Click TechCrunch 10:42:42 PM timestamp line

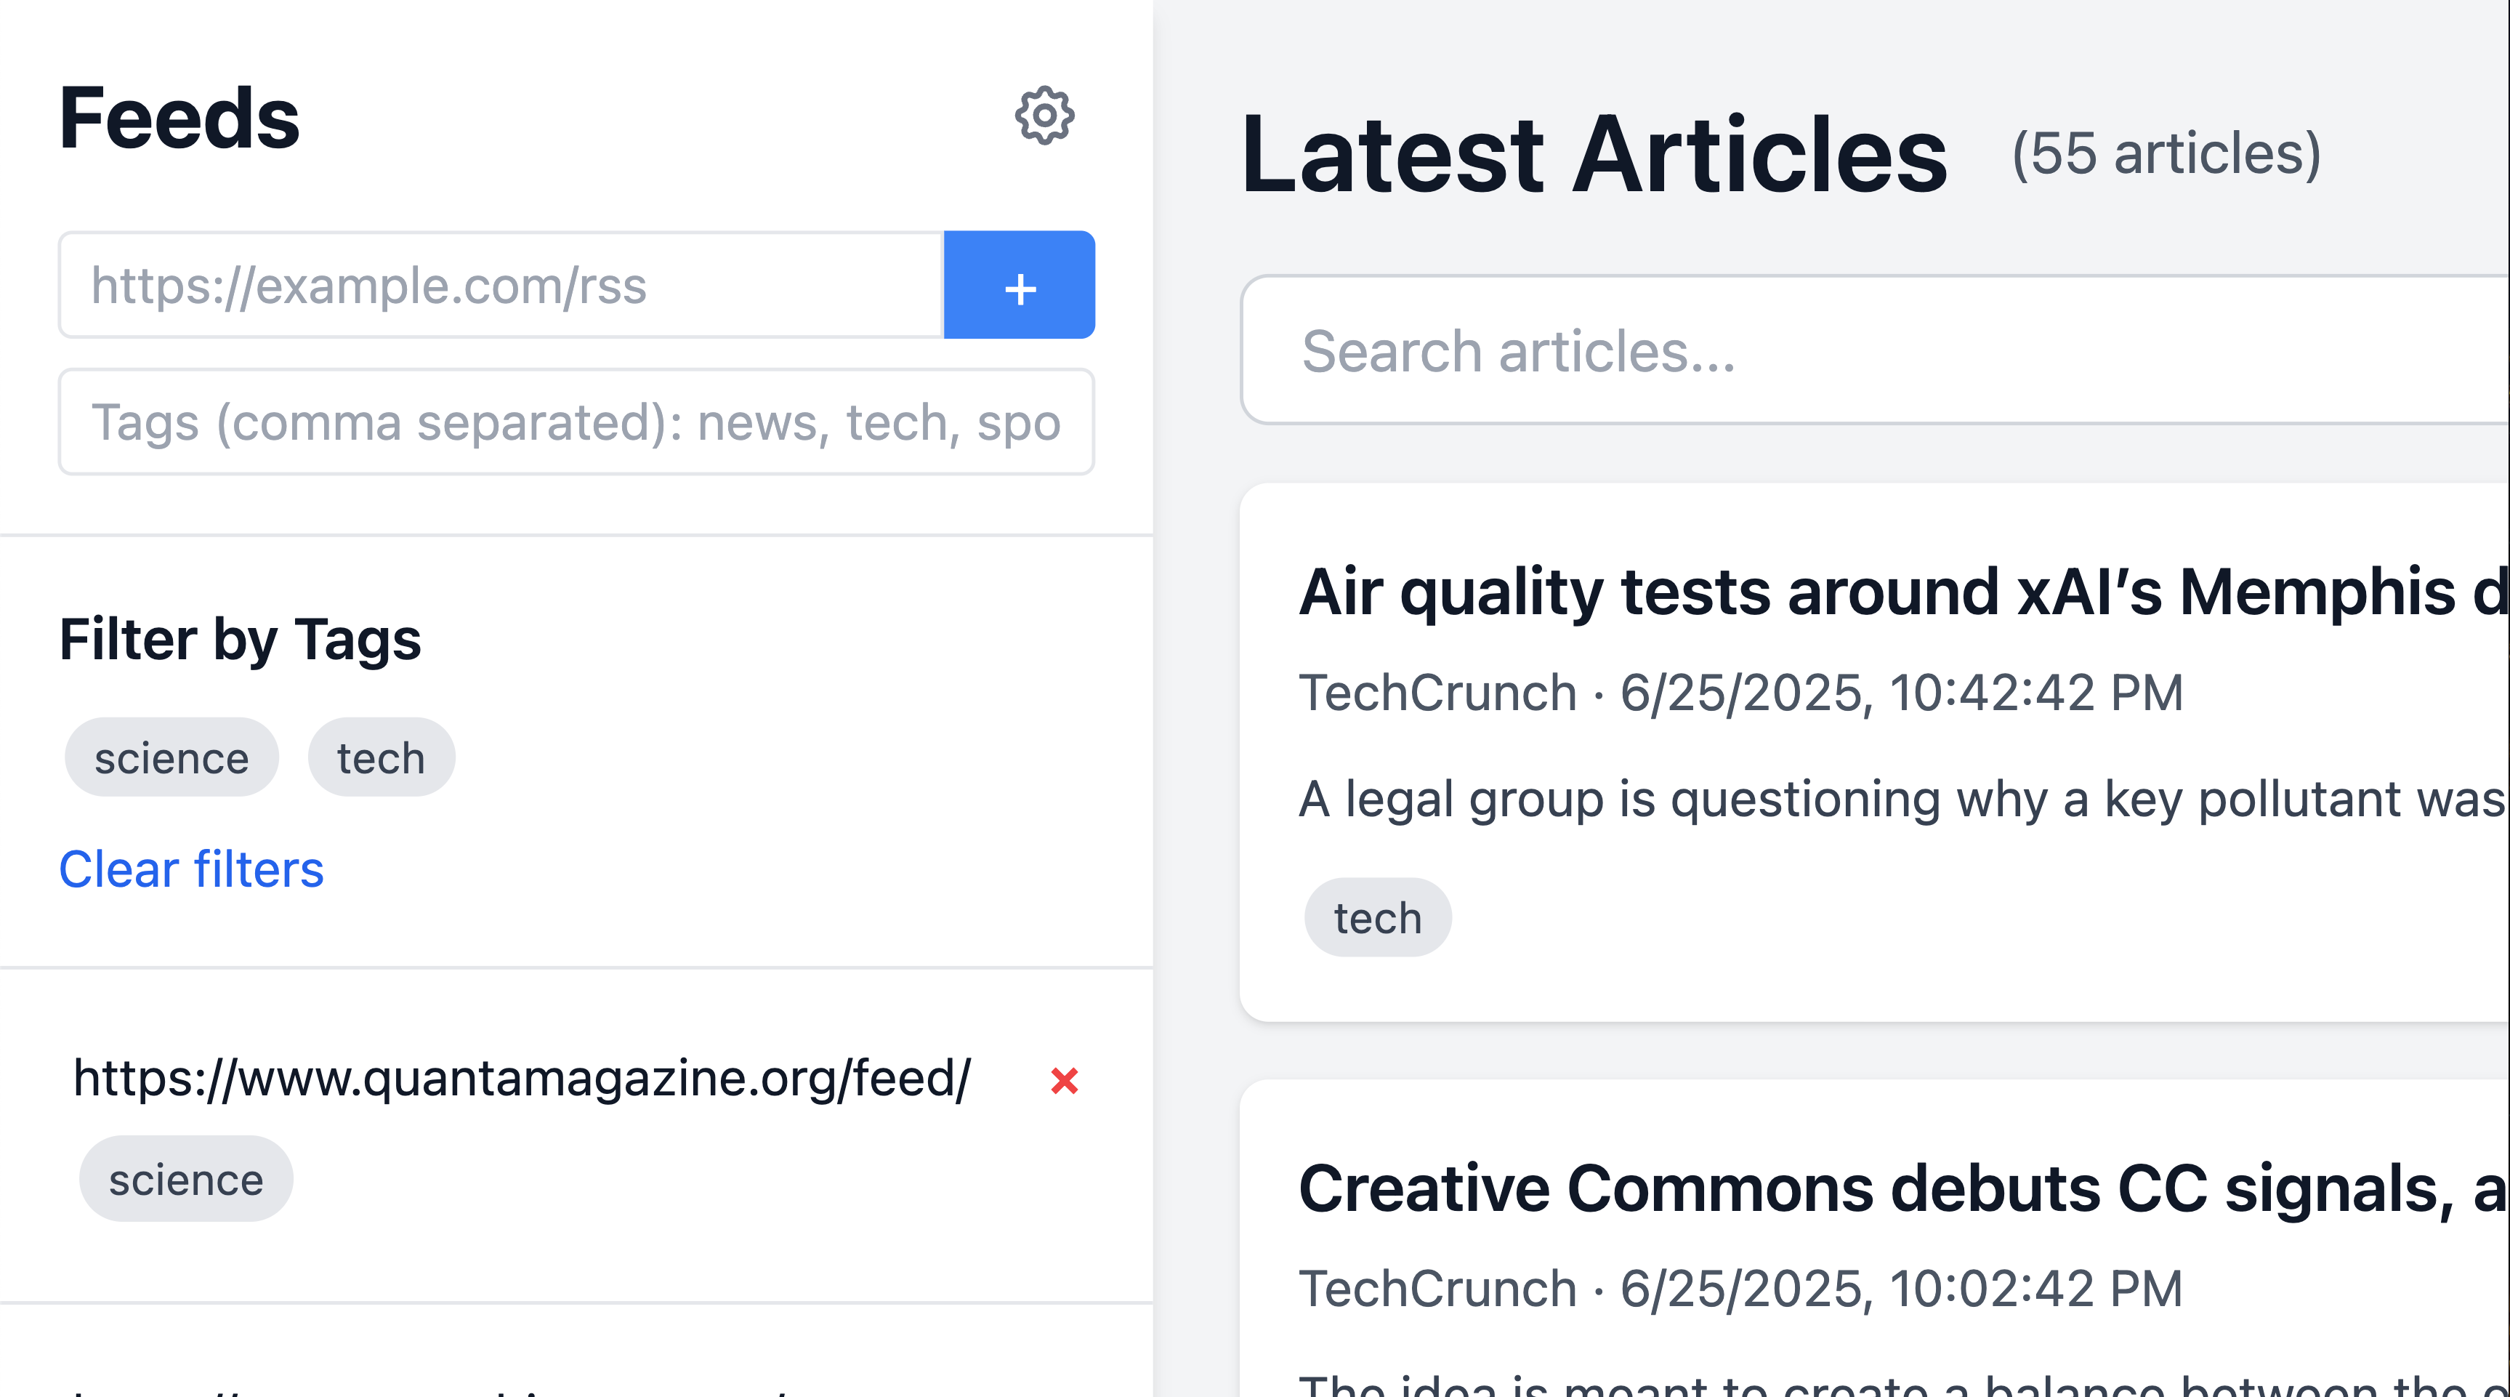(x=1740, y=693)
